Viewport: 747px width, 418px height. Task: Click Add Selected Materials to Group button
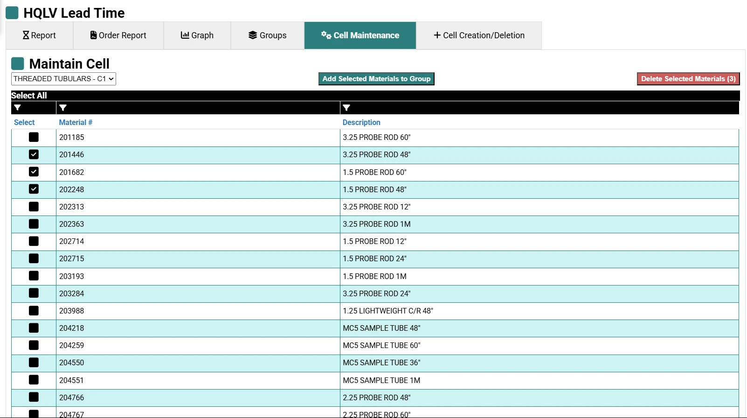tap(376, 79)
